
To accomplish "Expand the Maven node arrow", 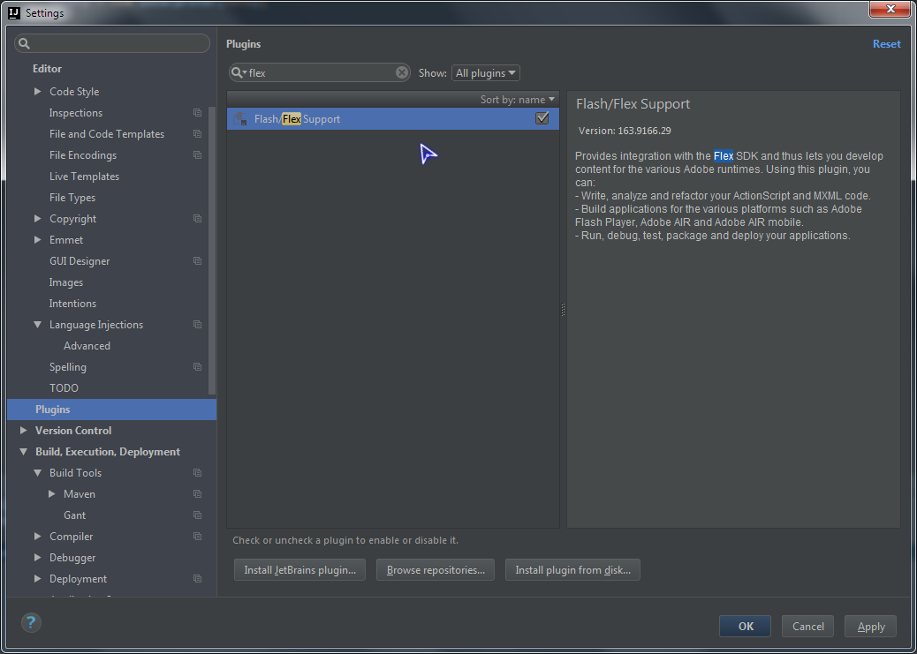I will (52, 494).
